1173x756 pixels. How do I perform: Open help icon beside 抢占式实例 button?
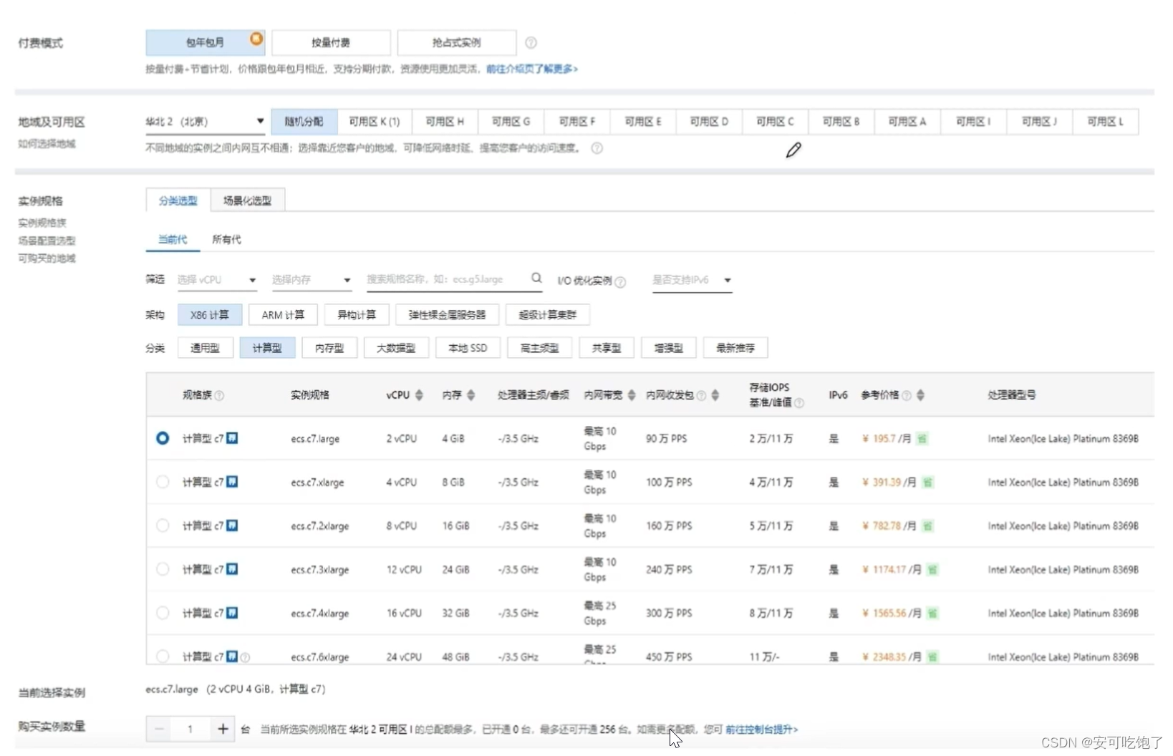point(531,43)
